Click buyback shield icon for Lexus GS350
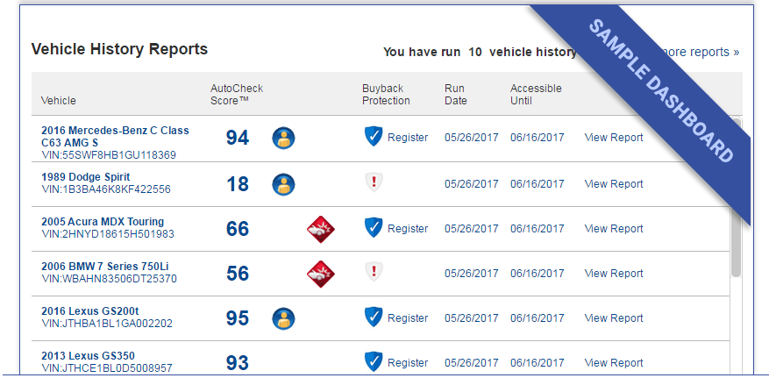This screenshot has width=769, height=378. pyautogui.click(x=374, y=361)
